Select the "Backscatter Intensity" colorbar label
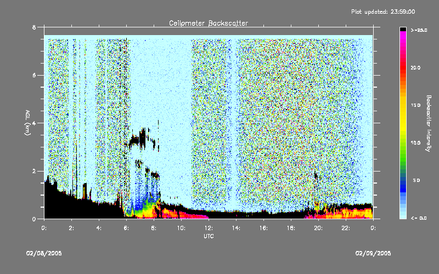 pos(429,123)
